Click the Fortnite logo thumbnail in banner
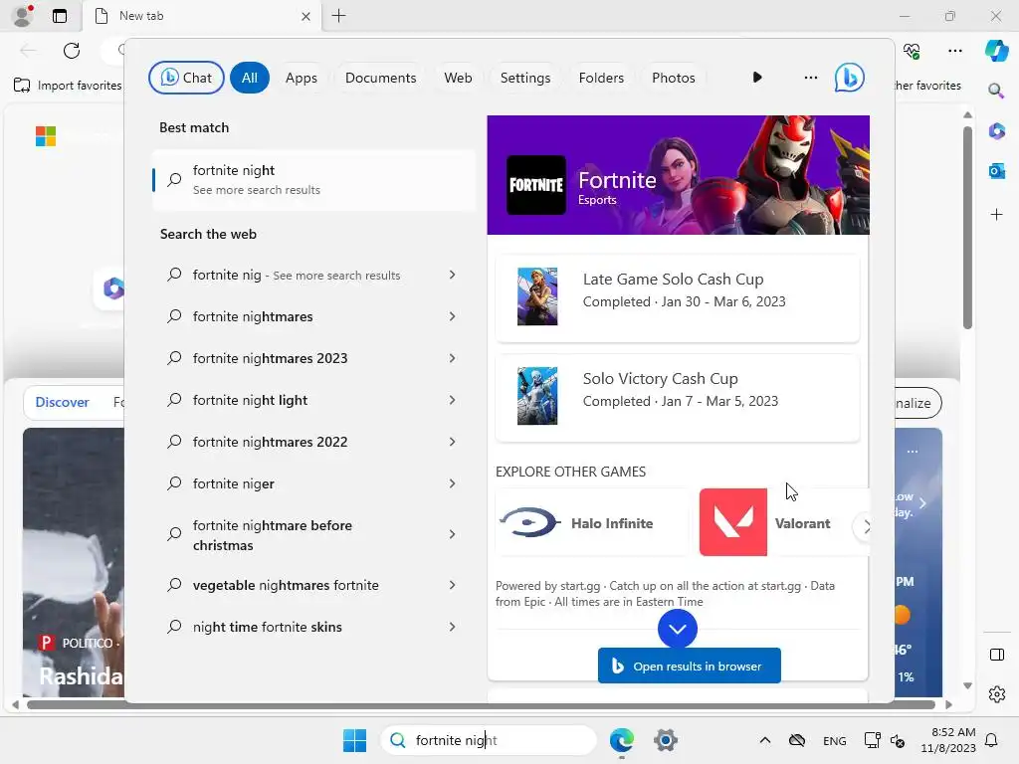 [x=536, y=185]
